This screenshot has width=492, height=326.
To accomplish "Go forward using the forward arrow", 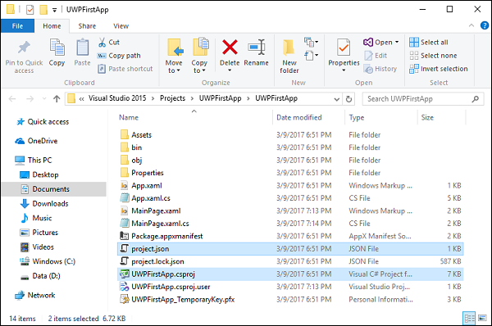I will tap(30, 99).
